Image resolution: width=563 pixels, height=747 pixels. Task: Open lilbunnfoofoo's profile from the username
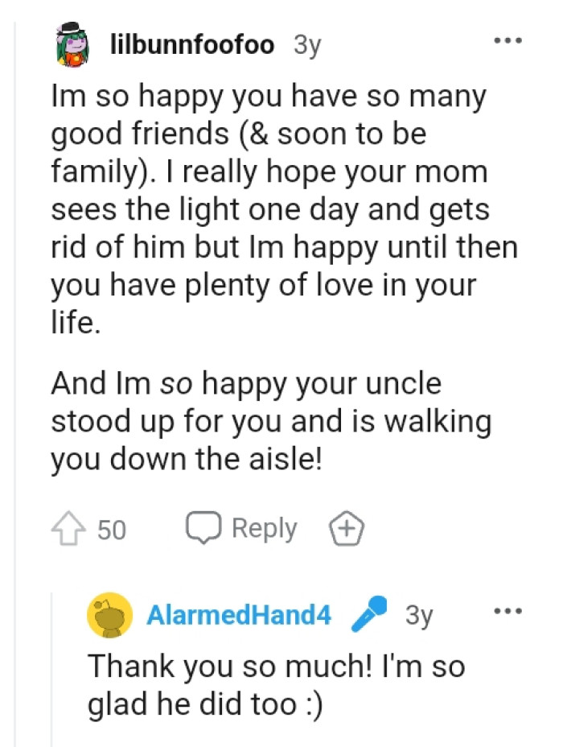coord(193,46)
